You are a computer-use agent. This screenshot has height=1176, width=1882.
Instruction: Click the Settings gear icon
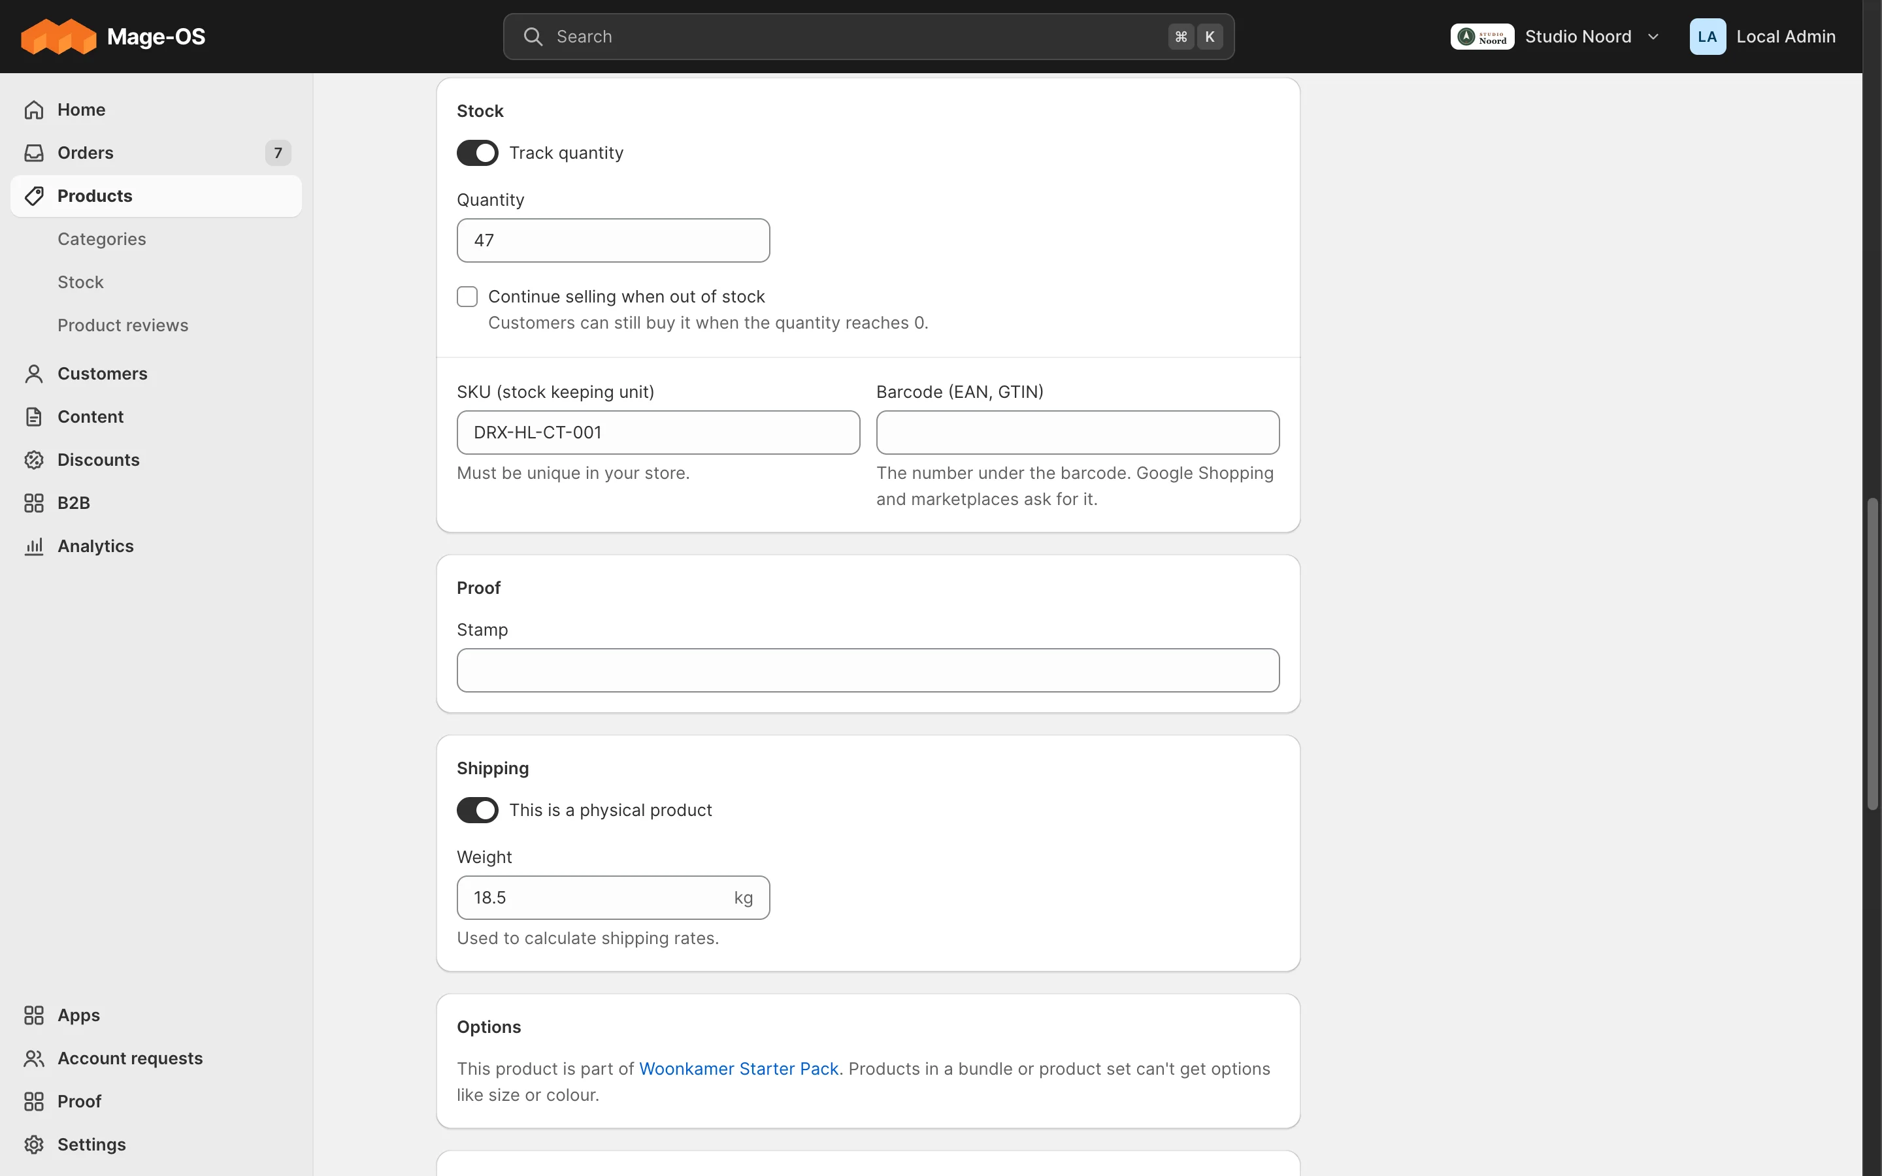(x=33, y=1145)
